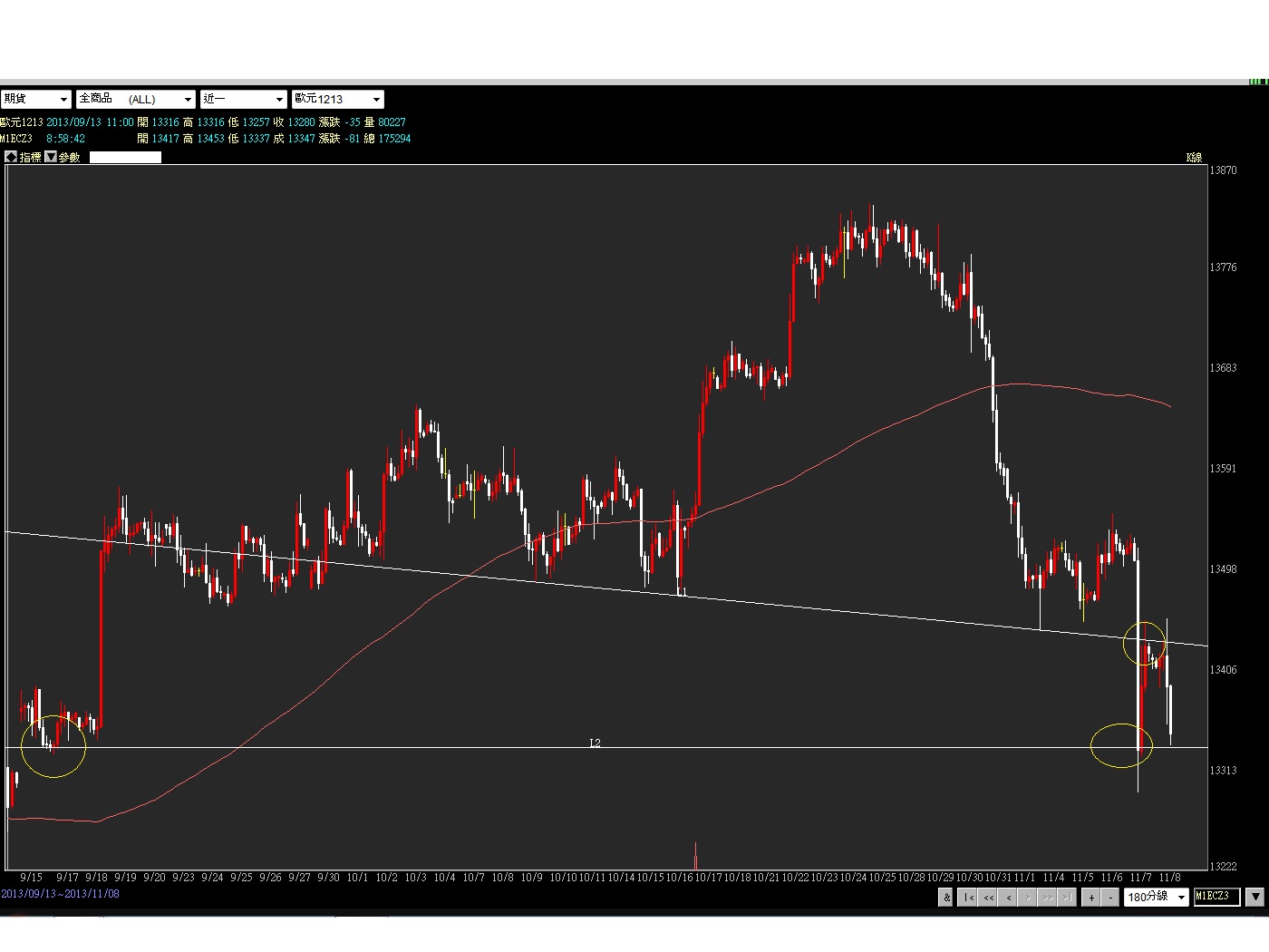
Task: Click the L2 horizontal line label
Action: click(x=595, y=743)
